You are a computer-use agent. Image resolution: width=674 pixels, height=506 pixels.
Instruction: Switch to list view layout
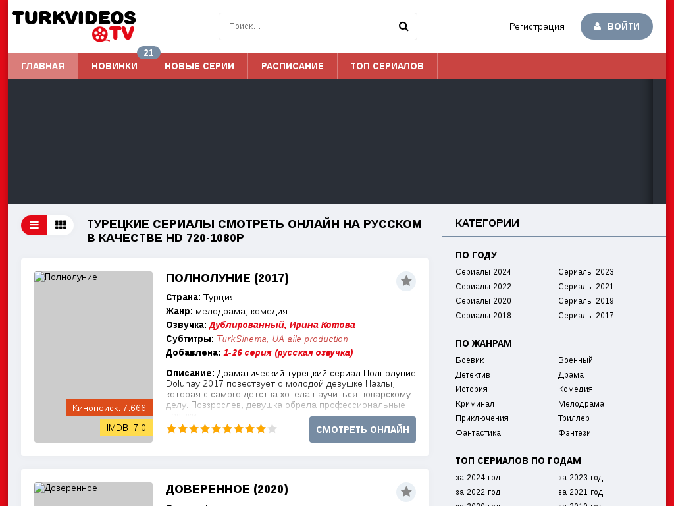point(34,225)
